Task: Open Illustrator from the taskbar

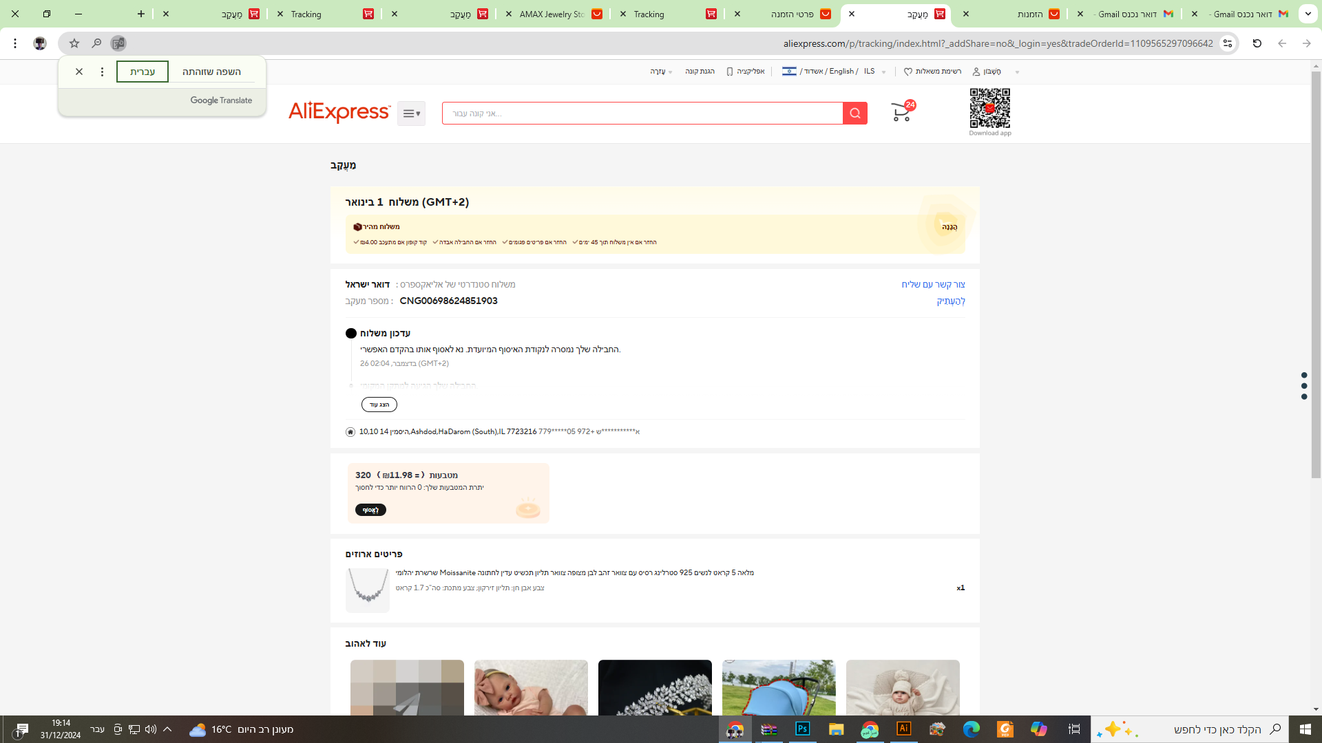Action: tap(903, 729)
